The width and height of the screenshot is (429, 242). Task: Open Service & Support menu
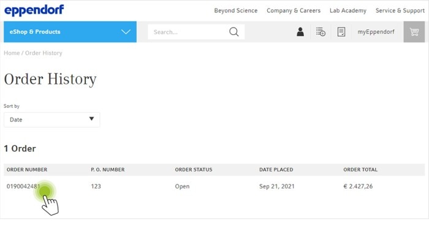(400, 10)
